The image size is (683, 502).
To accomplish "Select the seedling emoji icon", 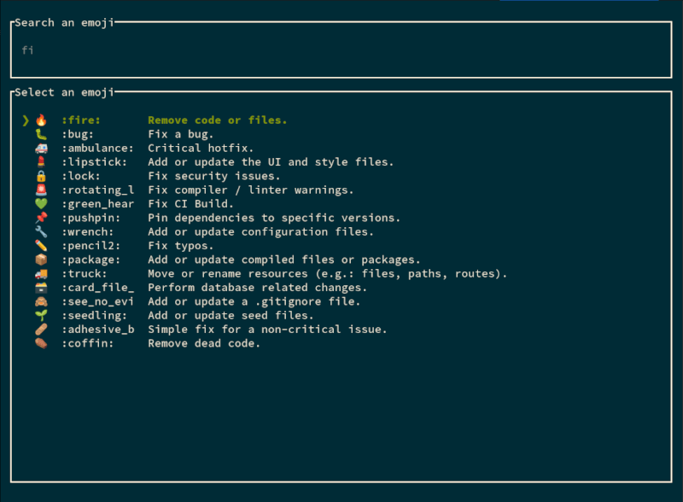I will point(41,315).
